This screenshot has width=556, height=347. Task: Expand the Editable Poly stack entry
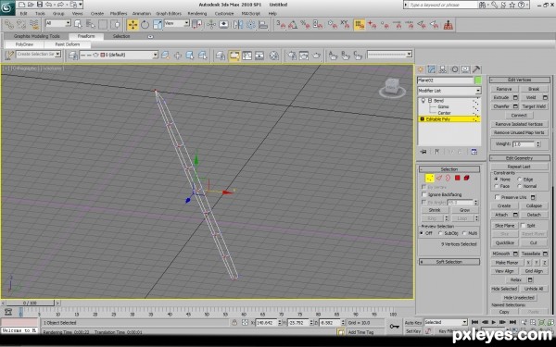pos(423,119)
